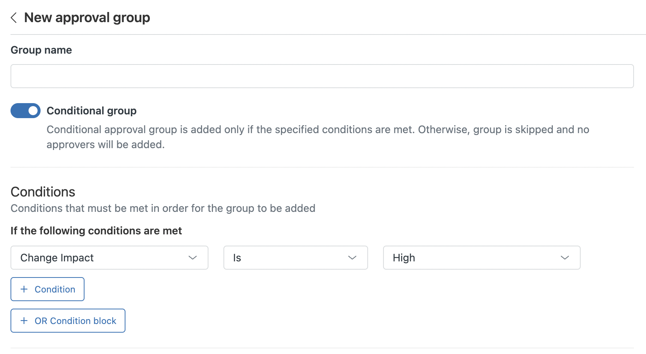Click the plus icon in Condition button
Viewport: 646px width, 354px height.
coord(24,289)
